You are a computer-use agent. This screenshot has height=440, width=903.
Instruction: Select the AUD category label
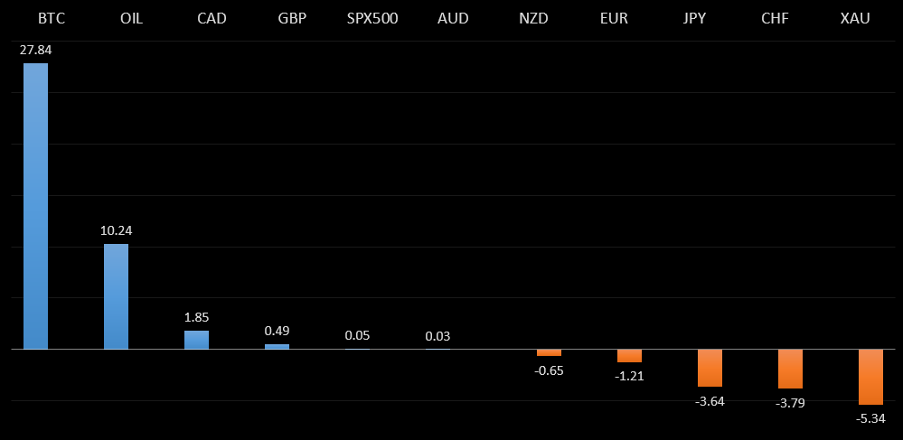point(437,18)
